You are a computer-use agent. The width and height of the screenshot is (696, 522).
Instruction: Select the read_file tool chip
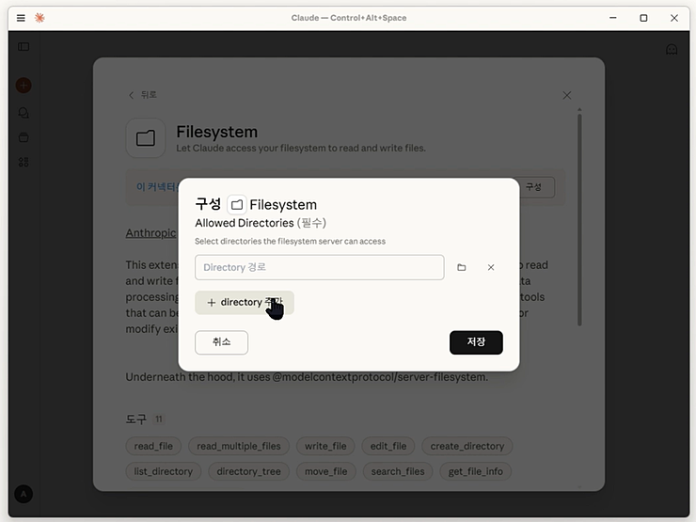[x=153, y=446]
